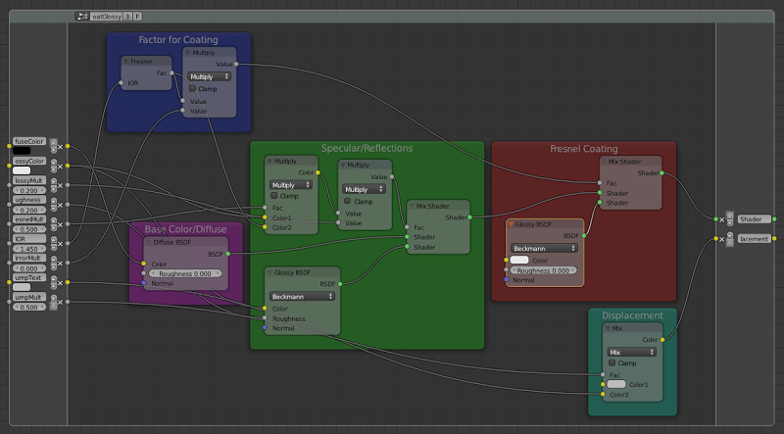The width and height of the screenshot is (784, 434).
Task: Remove the irrorMult input socket
Action: [x=61, y=264]
